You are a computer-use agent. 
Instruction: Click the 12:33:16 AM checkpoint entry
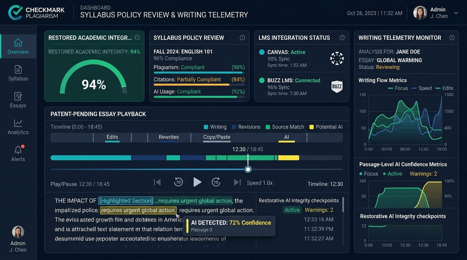319,219
